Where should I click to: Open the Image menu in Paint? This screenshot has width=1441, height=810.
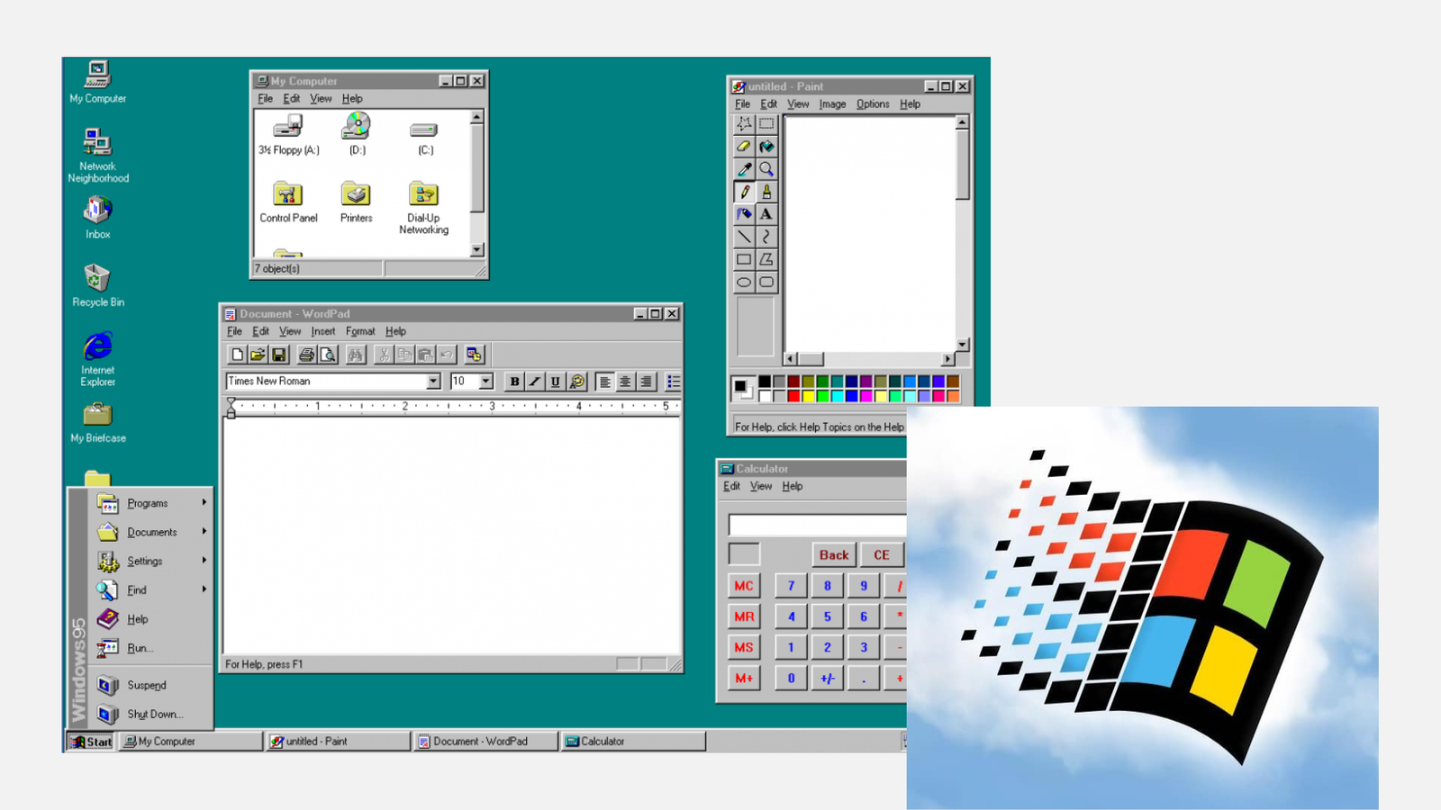(x=832, y=103)
